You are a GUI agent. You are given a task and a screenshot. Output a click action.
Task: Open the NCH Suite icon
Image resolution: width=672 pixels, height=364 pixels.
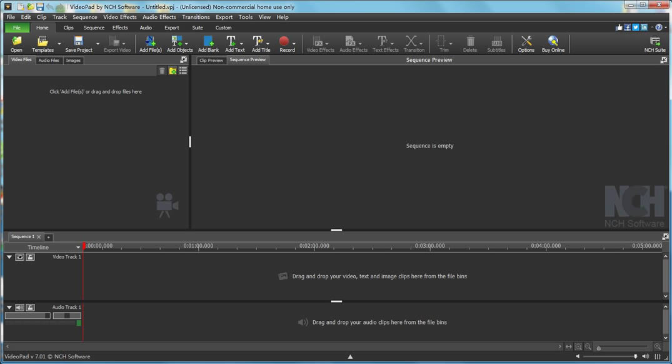(x=655, y=41)
